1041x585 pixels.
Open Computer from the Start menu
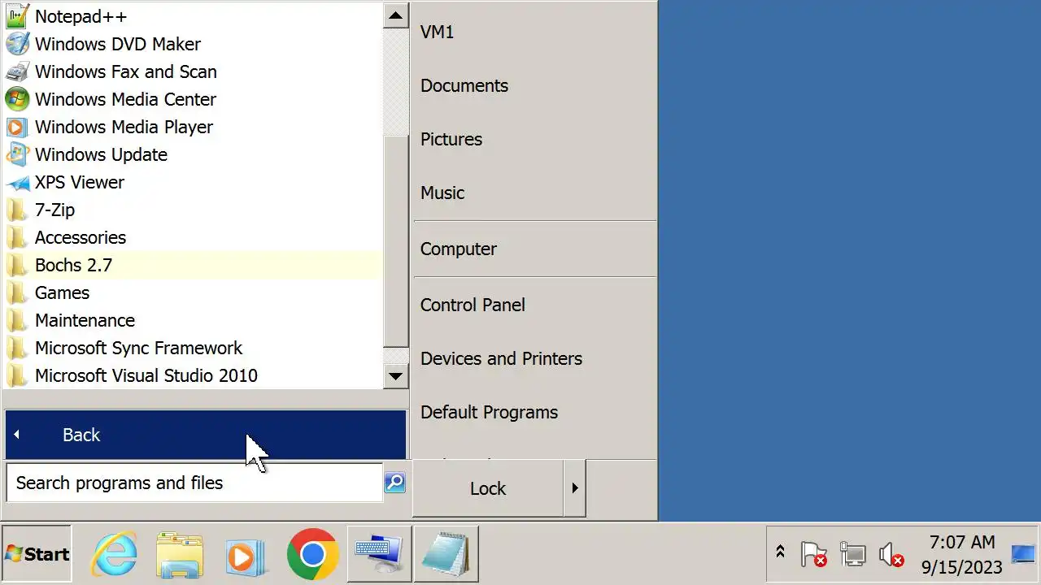[x=534, y=249]
